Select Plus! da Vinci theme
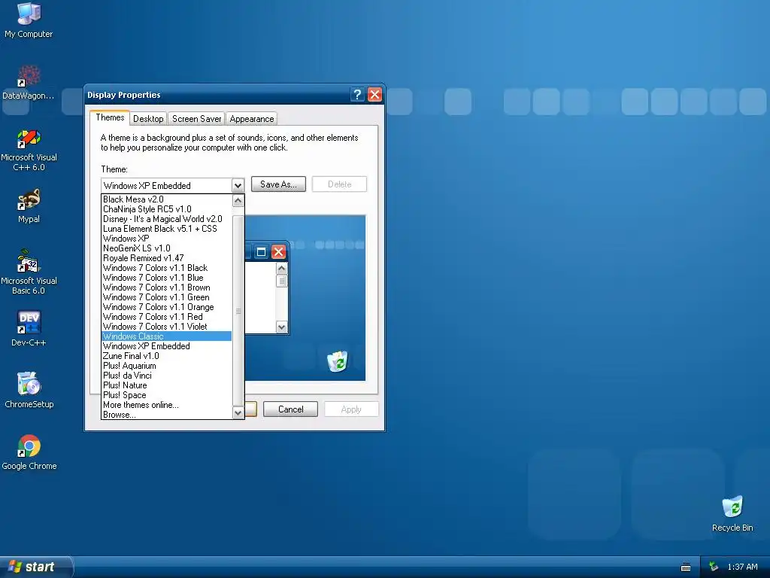 [166, 376]
